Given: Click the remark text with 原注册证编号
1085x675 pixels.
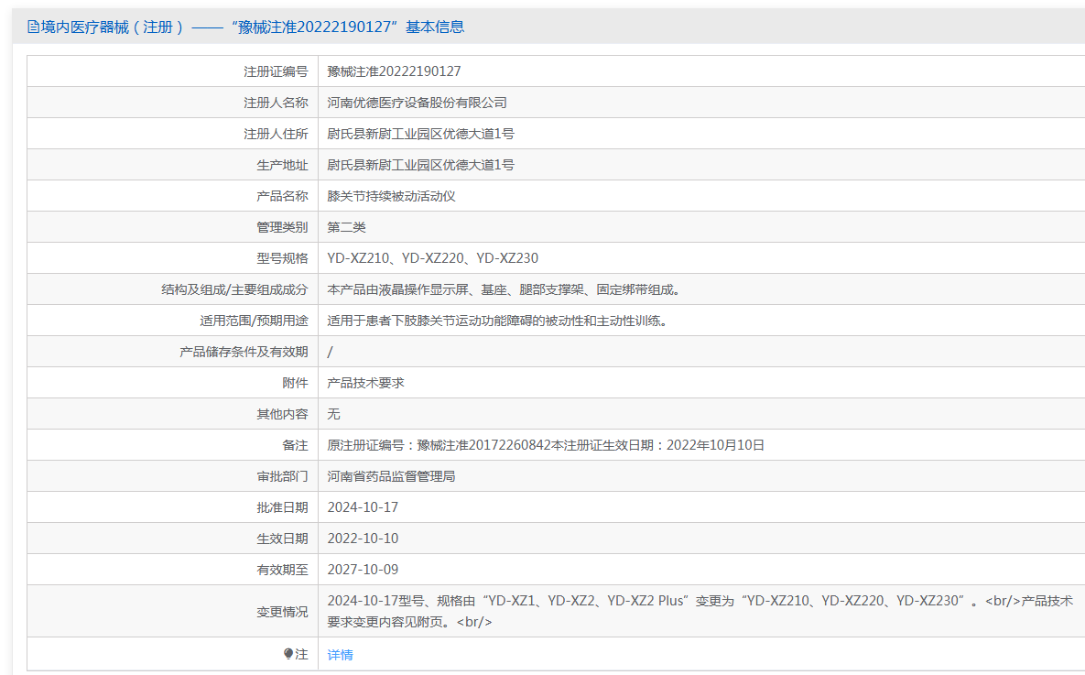Looking at the screenshot, I should coord(546,445).
